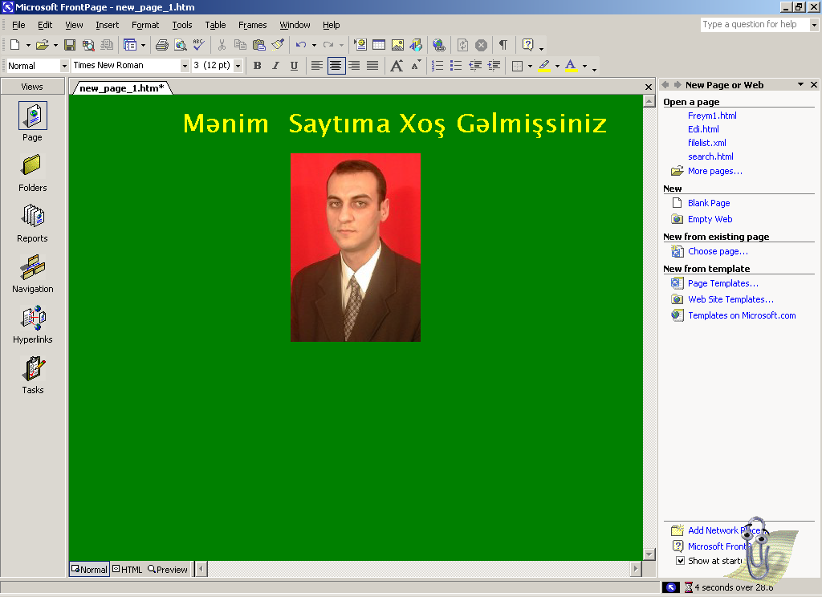Click the Stop button icon

pyautogui.click(x=481, y=45)
